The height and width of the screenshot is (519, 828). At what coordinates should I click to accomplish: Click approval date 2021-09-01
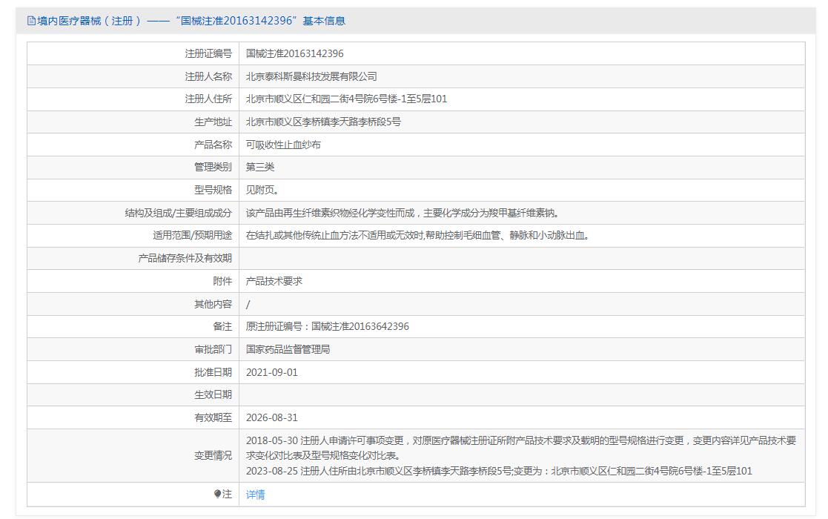[x=271, y=372]
